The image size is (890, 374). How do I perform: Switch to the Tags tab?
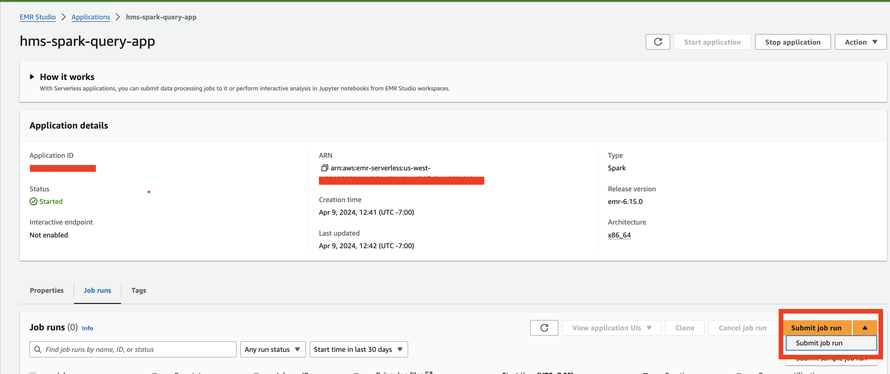click(139, 291)
